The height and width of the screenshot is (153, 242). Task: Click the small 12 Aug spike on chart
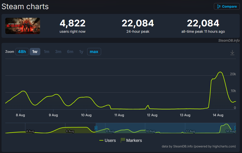pos(148,106)
